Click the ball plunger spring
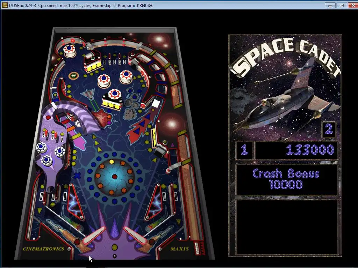Screen dimensions: 358x268 196,248
